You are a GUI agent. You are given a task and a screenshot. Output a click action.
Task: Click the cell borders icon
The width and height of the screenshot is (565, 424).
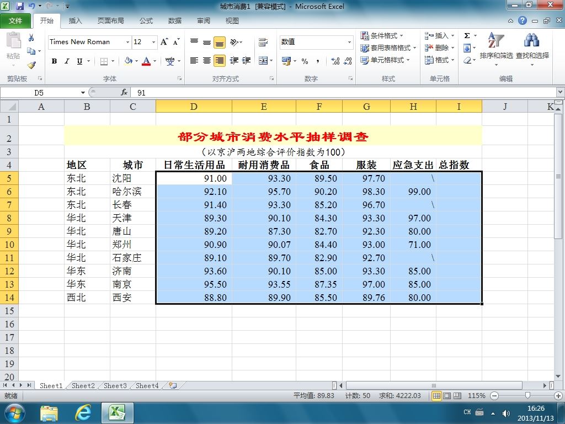click(104, 61)
